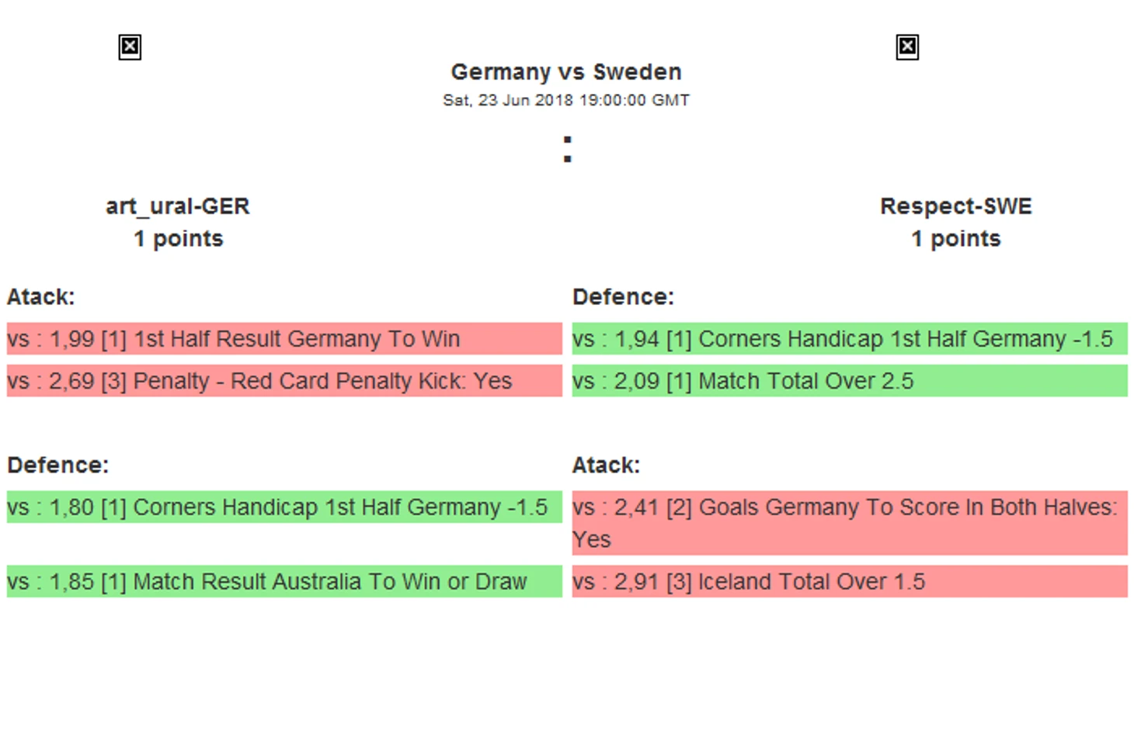This screenshot has height=744, width=1134.
Task: Click the 1 points label under art_ural-GER
Action: pyautogui.click(x=178, y=239)
